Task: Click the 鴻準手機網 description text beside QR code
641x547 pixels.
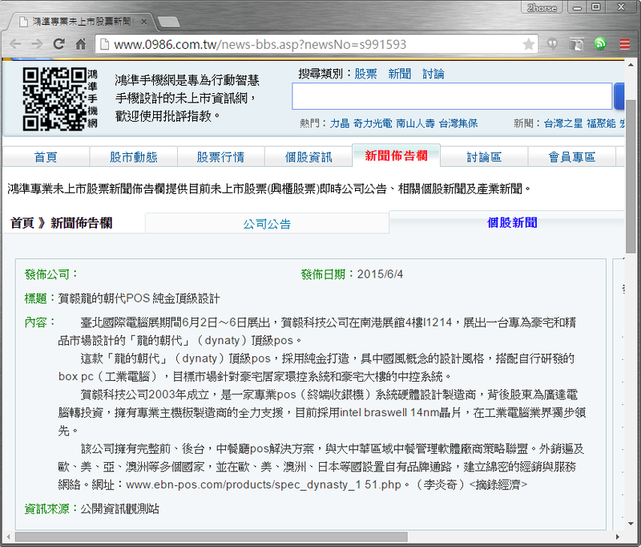Action: point(187,98)
